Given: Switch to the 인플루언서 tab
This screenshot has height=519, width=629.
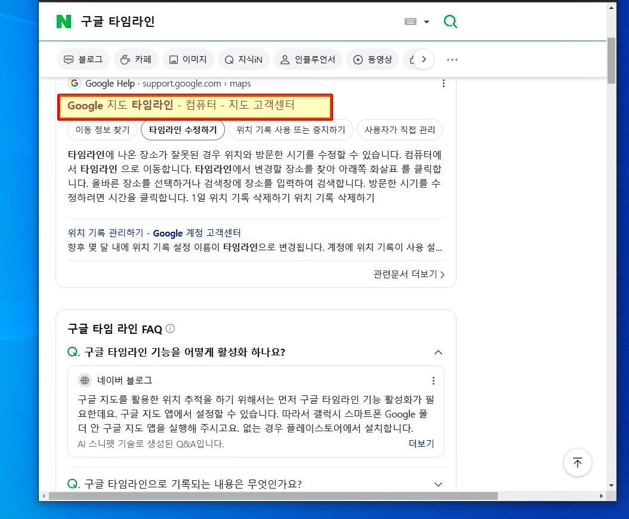Looking at the screenshot, I should pyautogui.click(x=308, y=59).
